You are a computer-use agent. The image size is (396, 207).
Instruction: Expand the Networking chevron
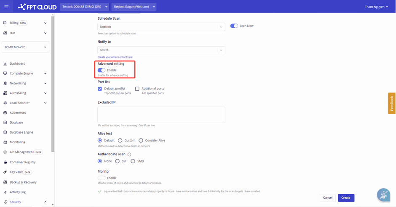point(45,84)
